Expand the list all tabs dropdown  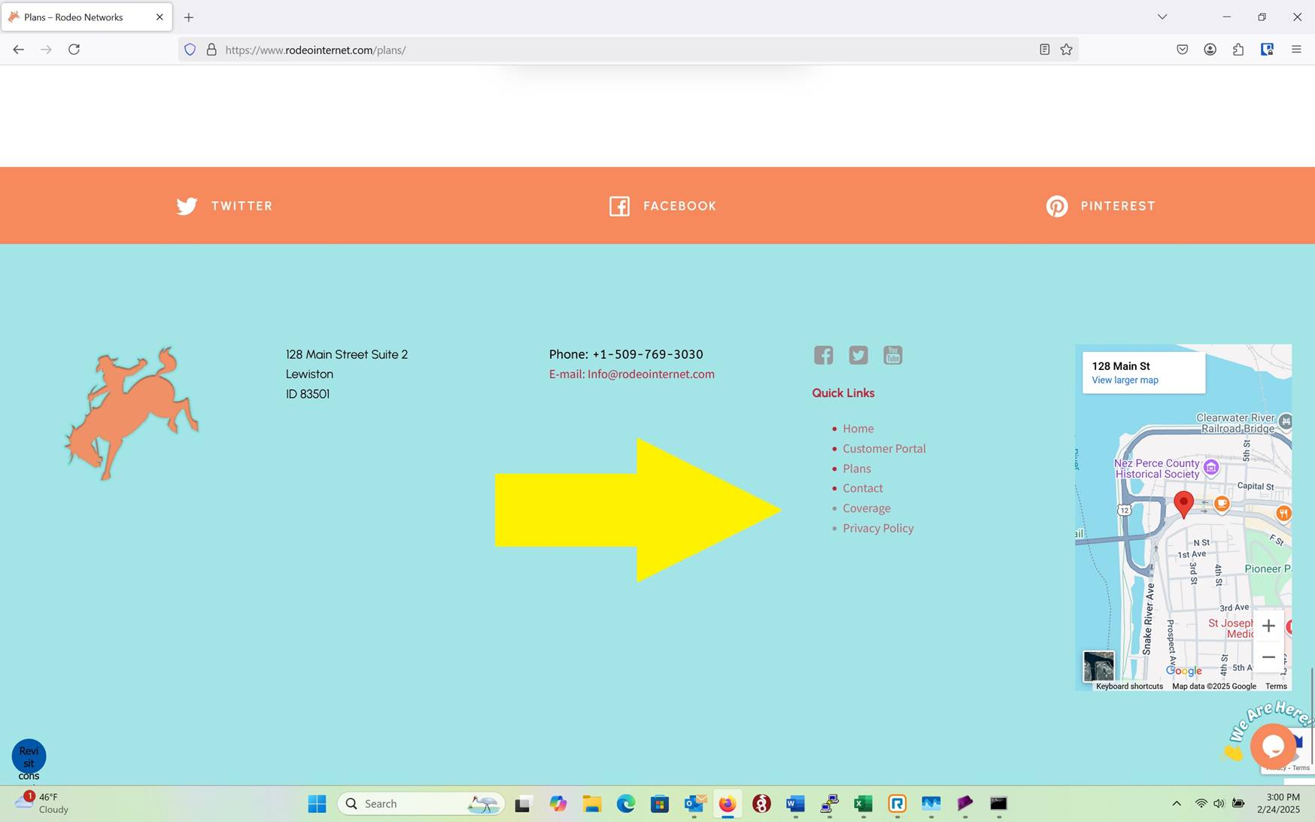pos(1162,17)
